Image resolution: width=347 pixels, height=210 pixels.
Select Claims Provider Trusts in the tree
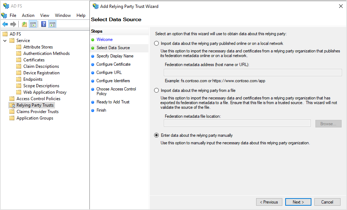[37, 111]
